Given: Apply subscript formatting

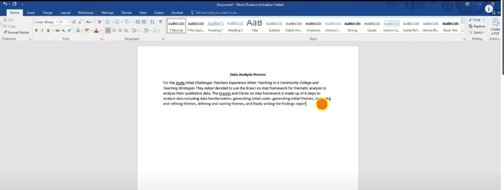Looking at the screenshot, I should point(63,31).
